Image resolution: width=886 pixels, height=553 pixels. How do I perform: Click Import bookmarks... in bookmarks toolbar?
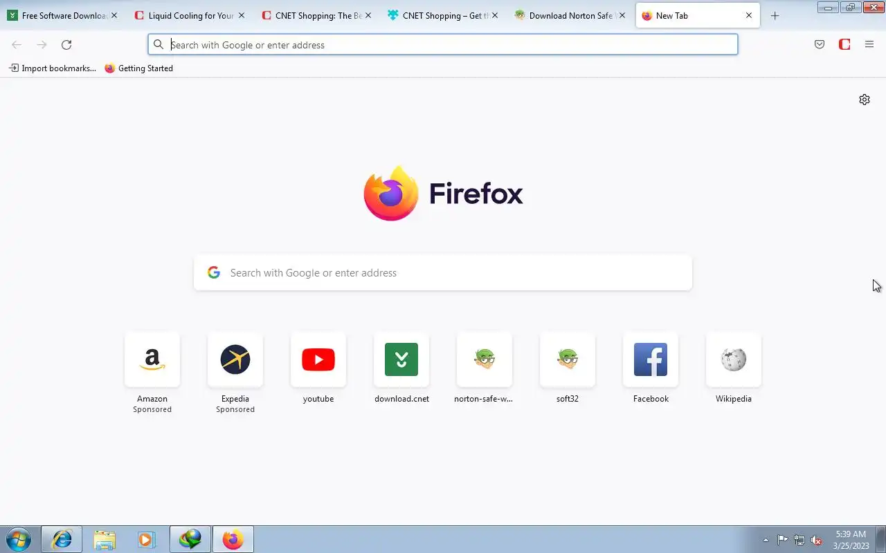(x=52, y=68)
